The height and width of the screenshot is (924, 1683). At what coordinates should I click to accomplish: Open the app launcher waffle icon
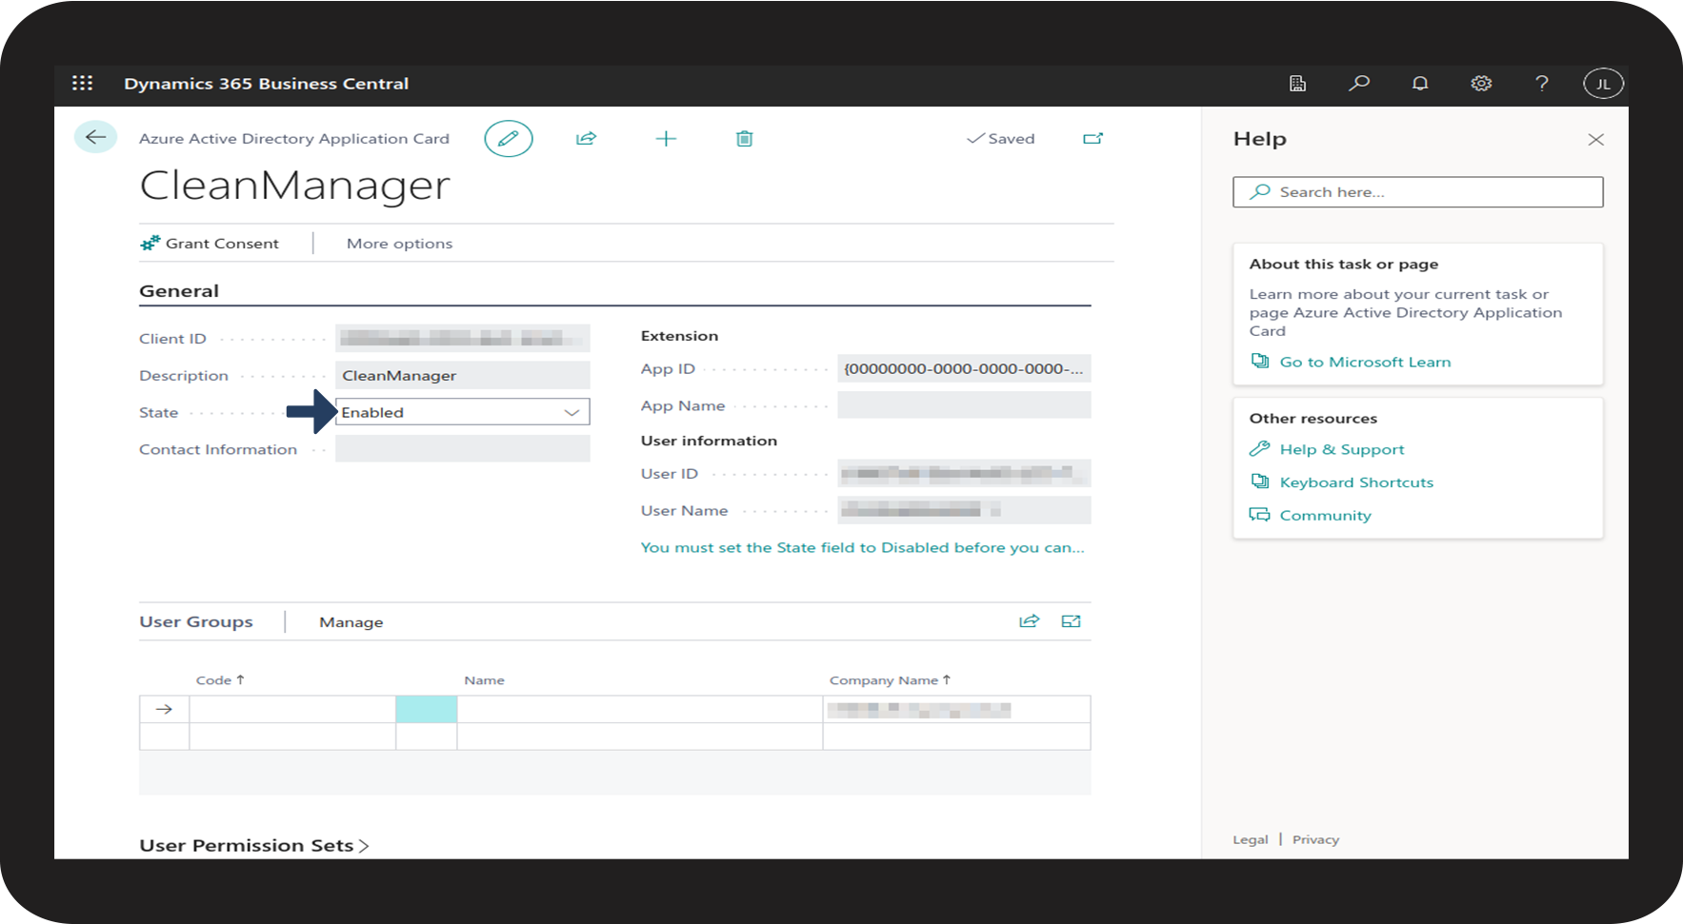[83, 83]
